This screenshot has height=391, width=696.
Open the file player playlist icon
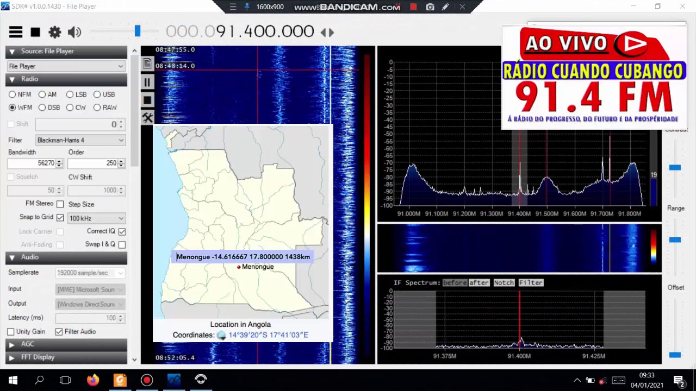coord(147,64)
